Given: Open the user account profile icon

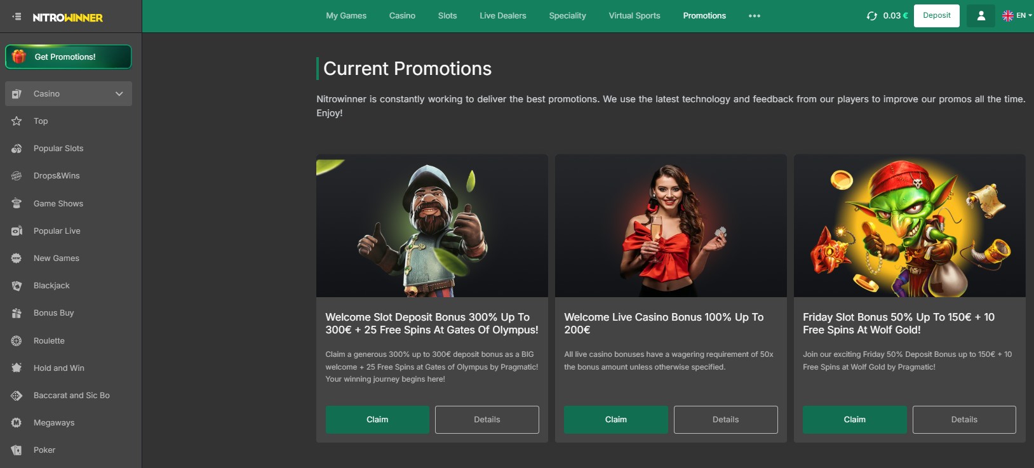Looking at the screenshot, I should click(x=981, y=16).
